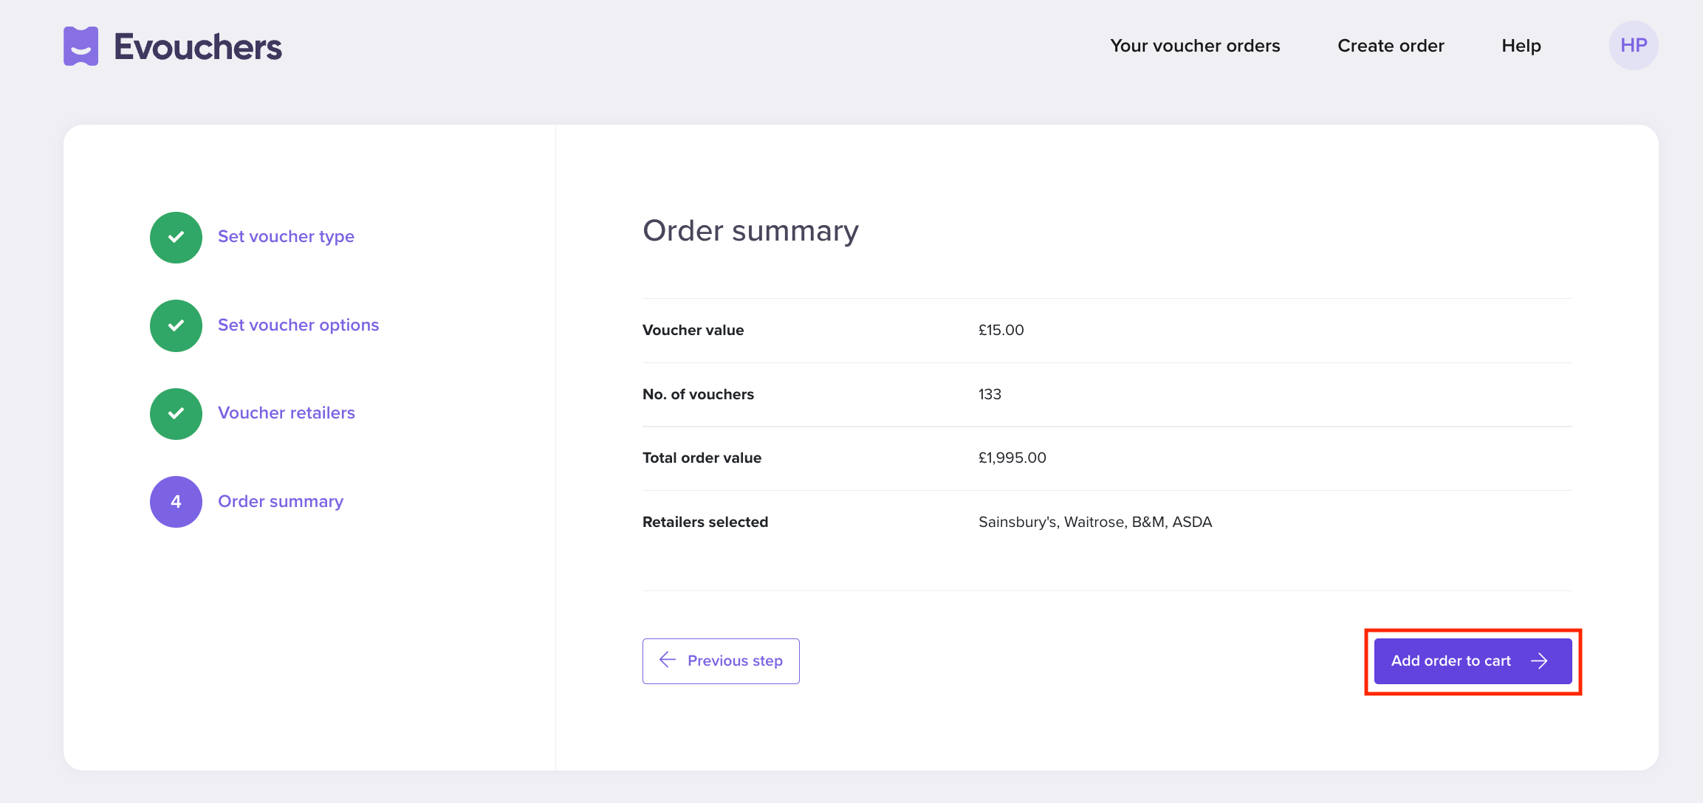Select the Order summary step label

[x=281, y=501]
